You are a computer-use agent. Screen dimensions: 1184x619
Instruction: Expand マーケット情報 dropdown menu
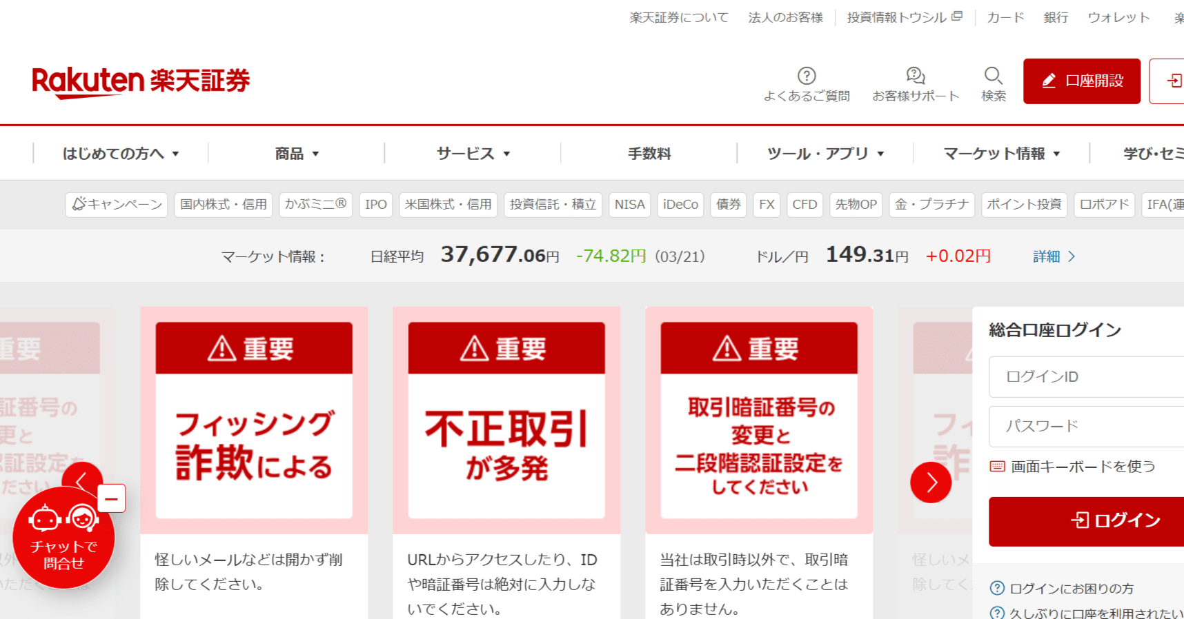click(x=1001, y=153)
